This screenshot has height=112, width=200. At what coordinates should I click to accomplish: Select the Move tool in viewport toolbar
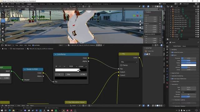[3, 21]
